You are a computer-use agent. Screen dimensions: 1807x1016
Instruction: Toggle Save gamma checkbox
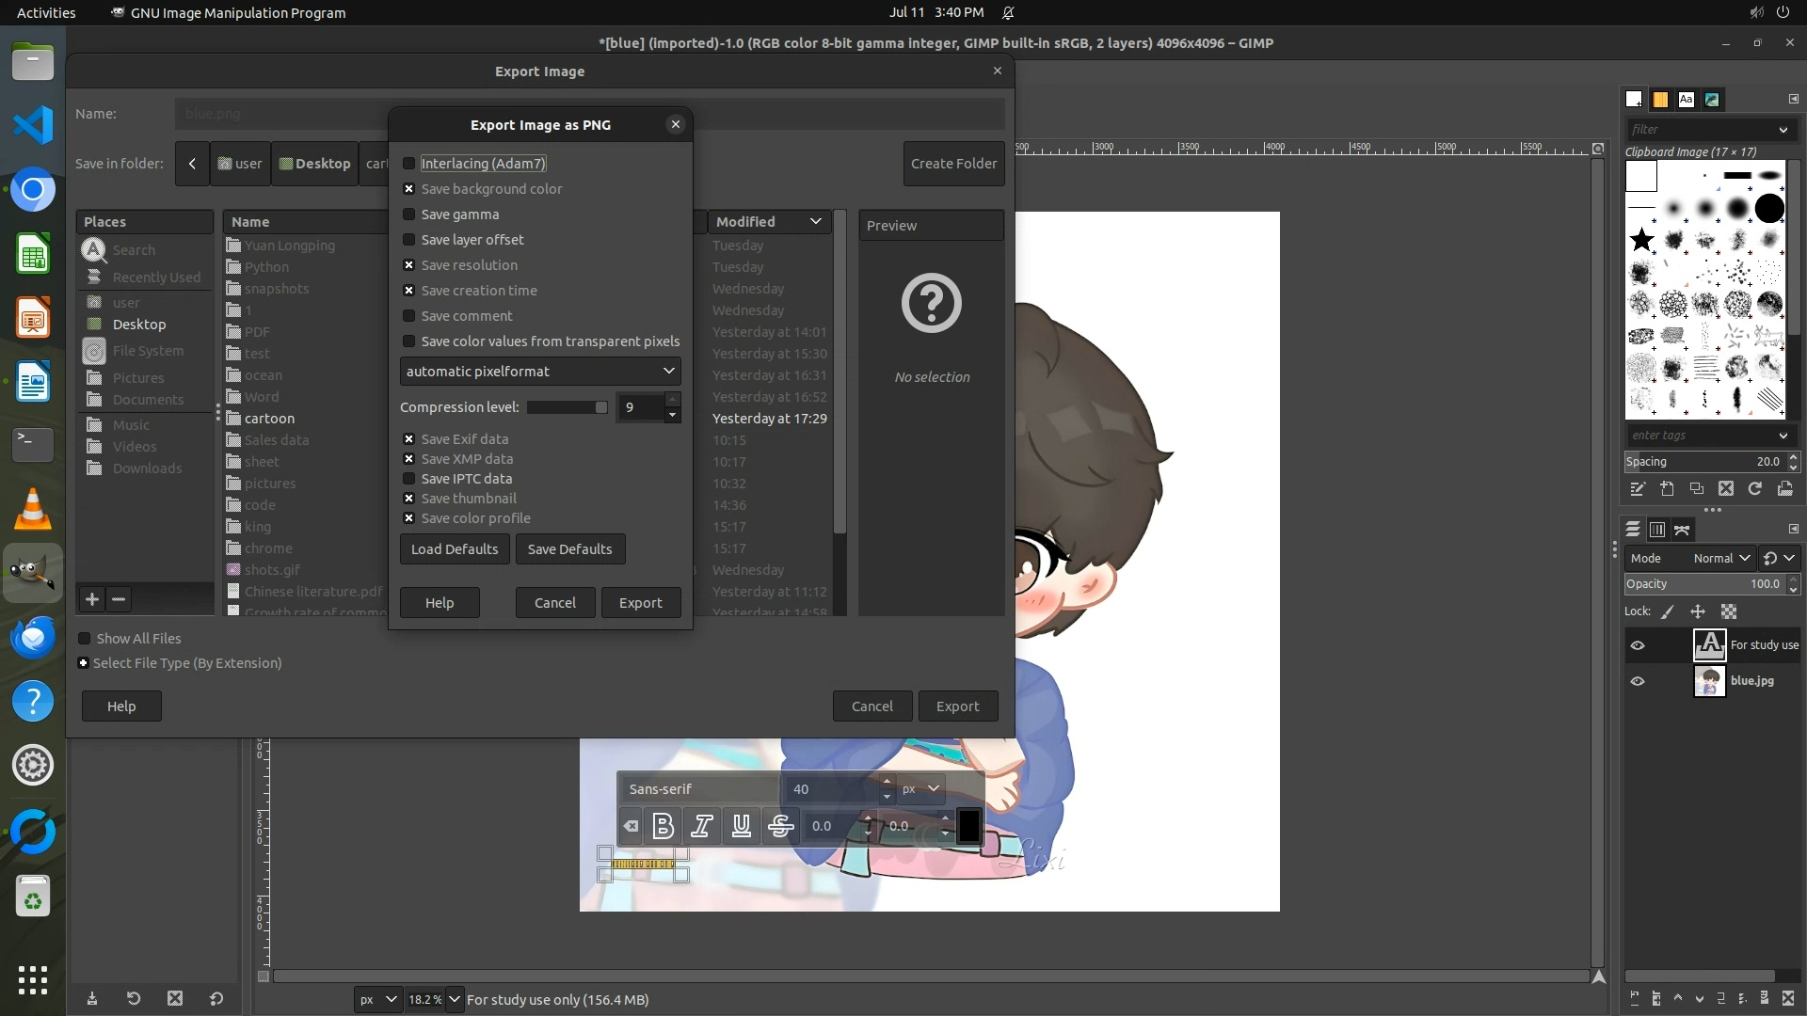pyautogui.click(x=409, y=214)
